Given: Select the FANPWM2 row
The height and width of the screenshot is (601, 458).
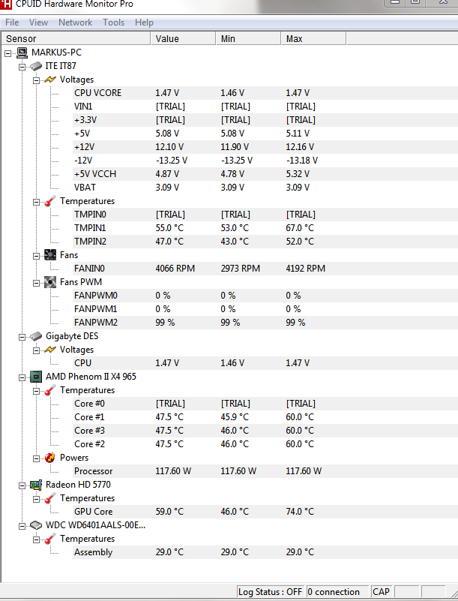Looking at the screenshot, I should pos(265,323).
